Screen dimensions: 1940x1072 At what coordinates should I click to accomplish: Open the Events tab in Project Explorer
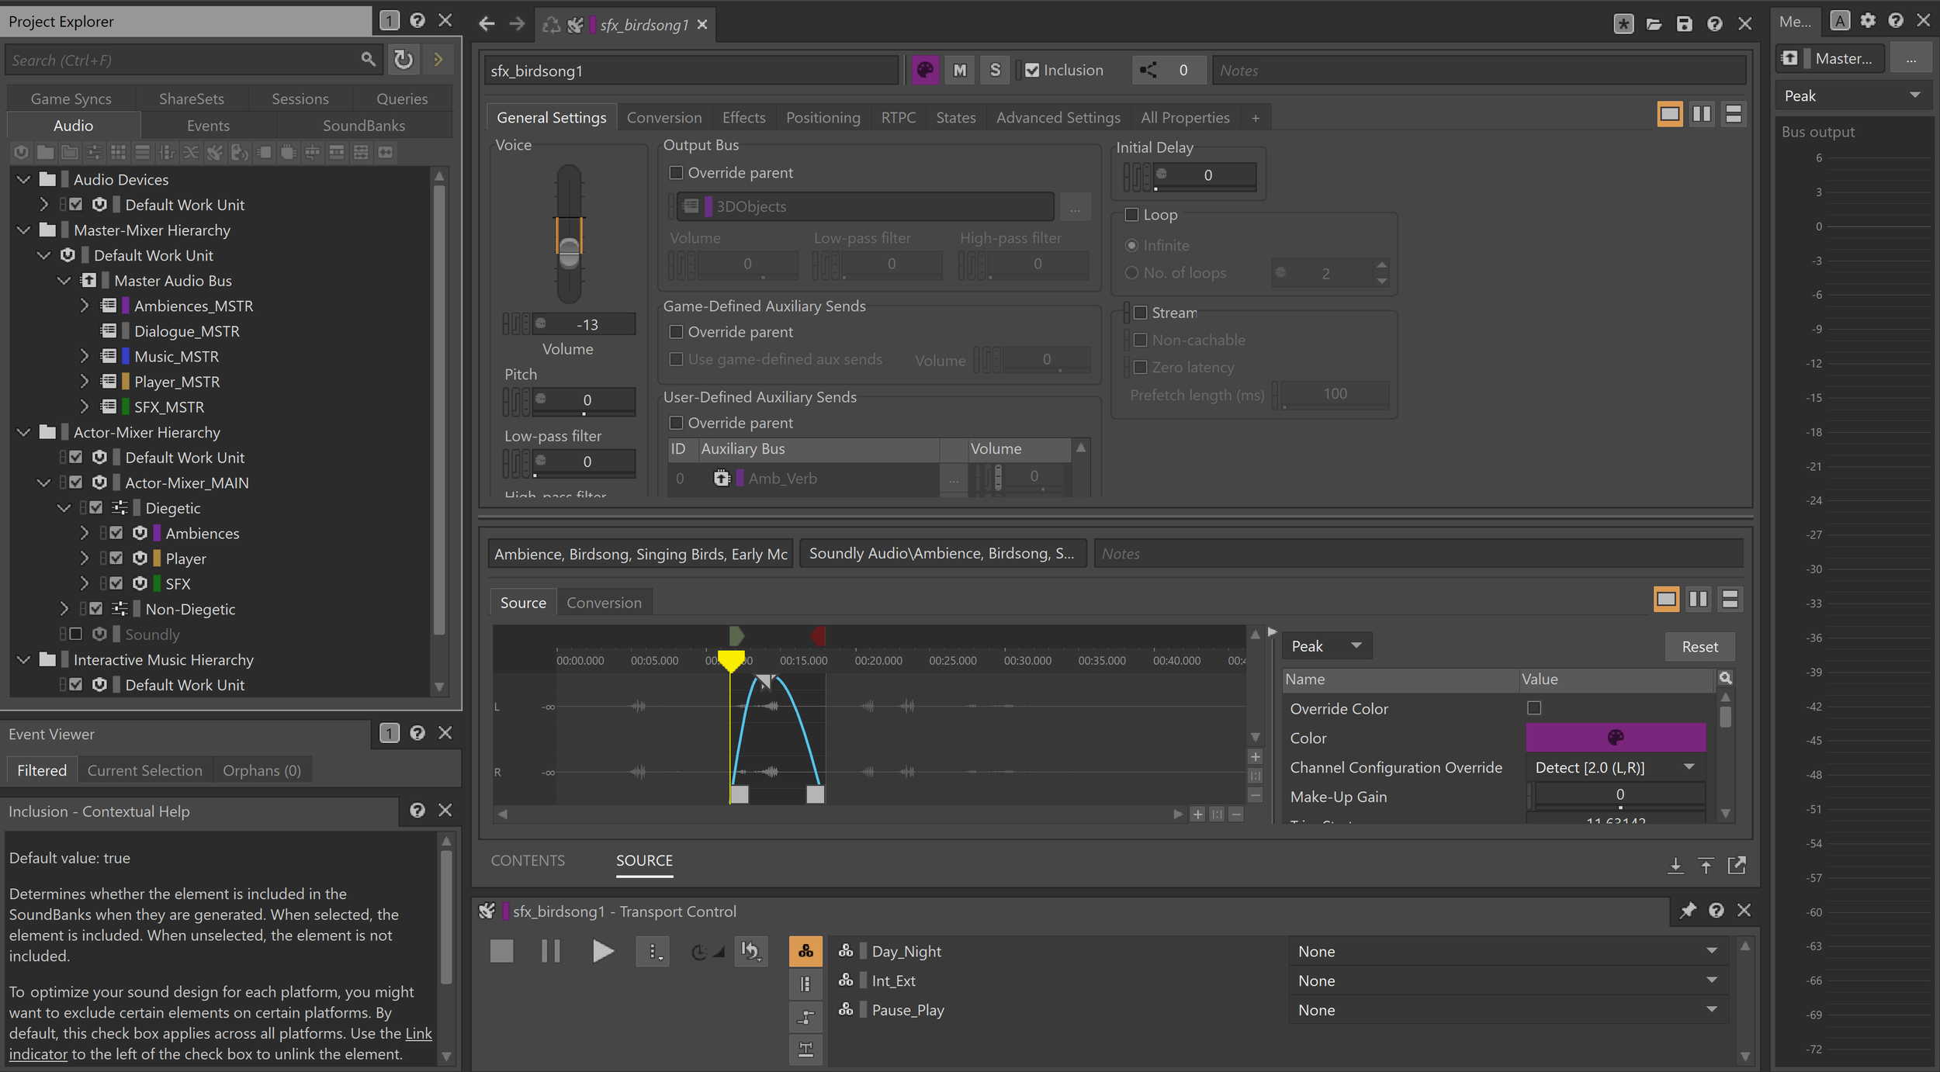pos(208,125)
